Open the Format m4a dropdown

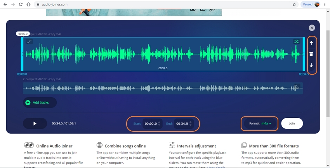click(x=260, y=124)
